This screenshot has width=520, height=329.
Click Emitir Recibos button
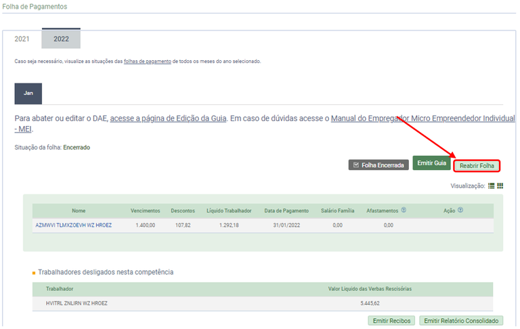(x=391, y=320)
